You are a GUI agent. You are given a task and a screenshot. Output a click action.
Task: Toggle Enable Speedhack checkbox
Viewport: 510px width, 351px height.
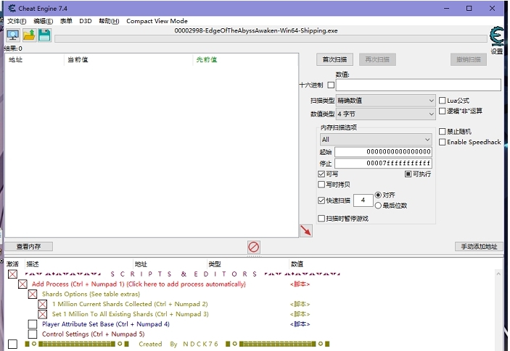(443, 142)
